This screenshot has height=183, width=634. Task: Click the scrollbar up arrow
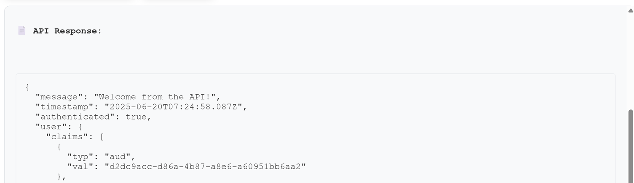point(631,11)
